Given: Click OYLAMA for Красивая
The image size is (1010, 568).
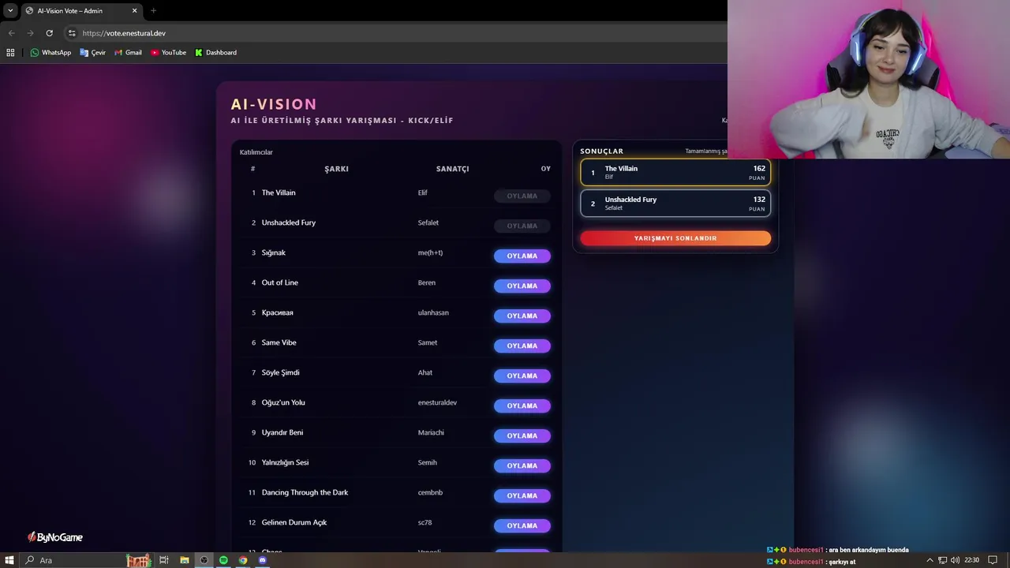Looking at the screenshot, I should click(522, 316).
